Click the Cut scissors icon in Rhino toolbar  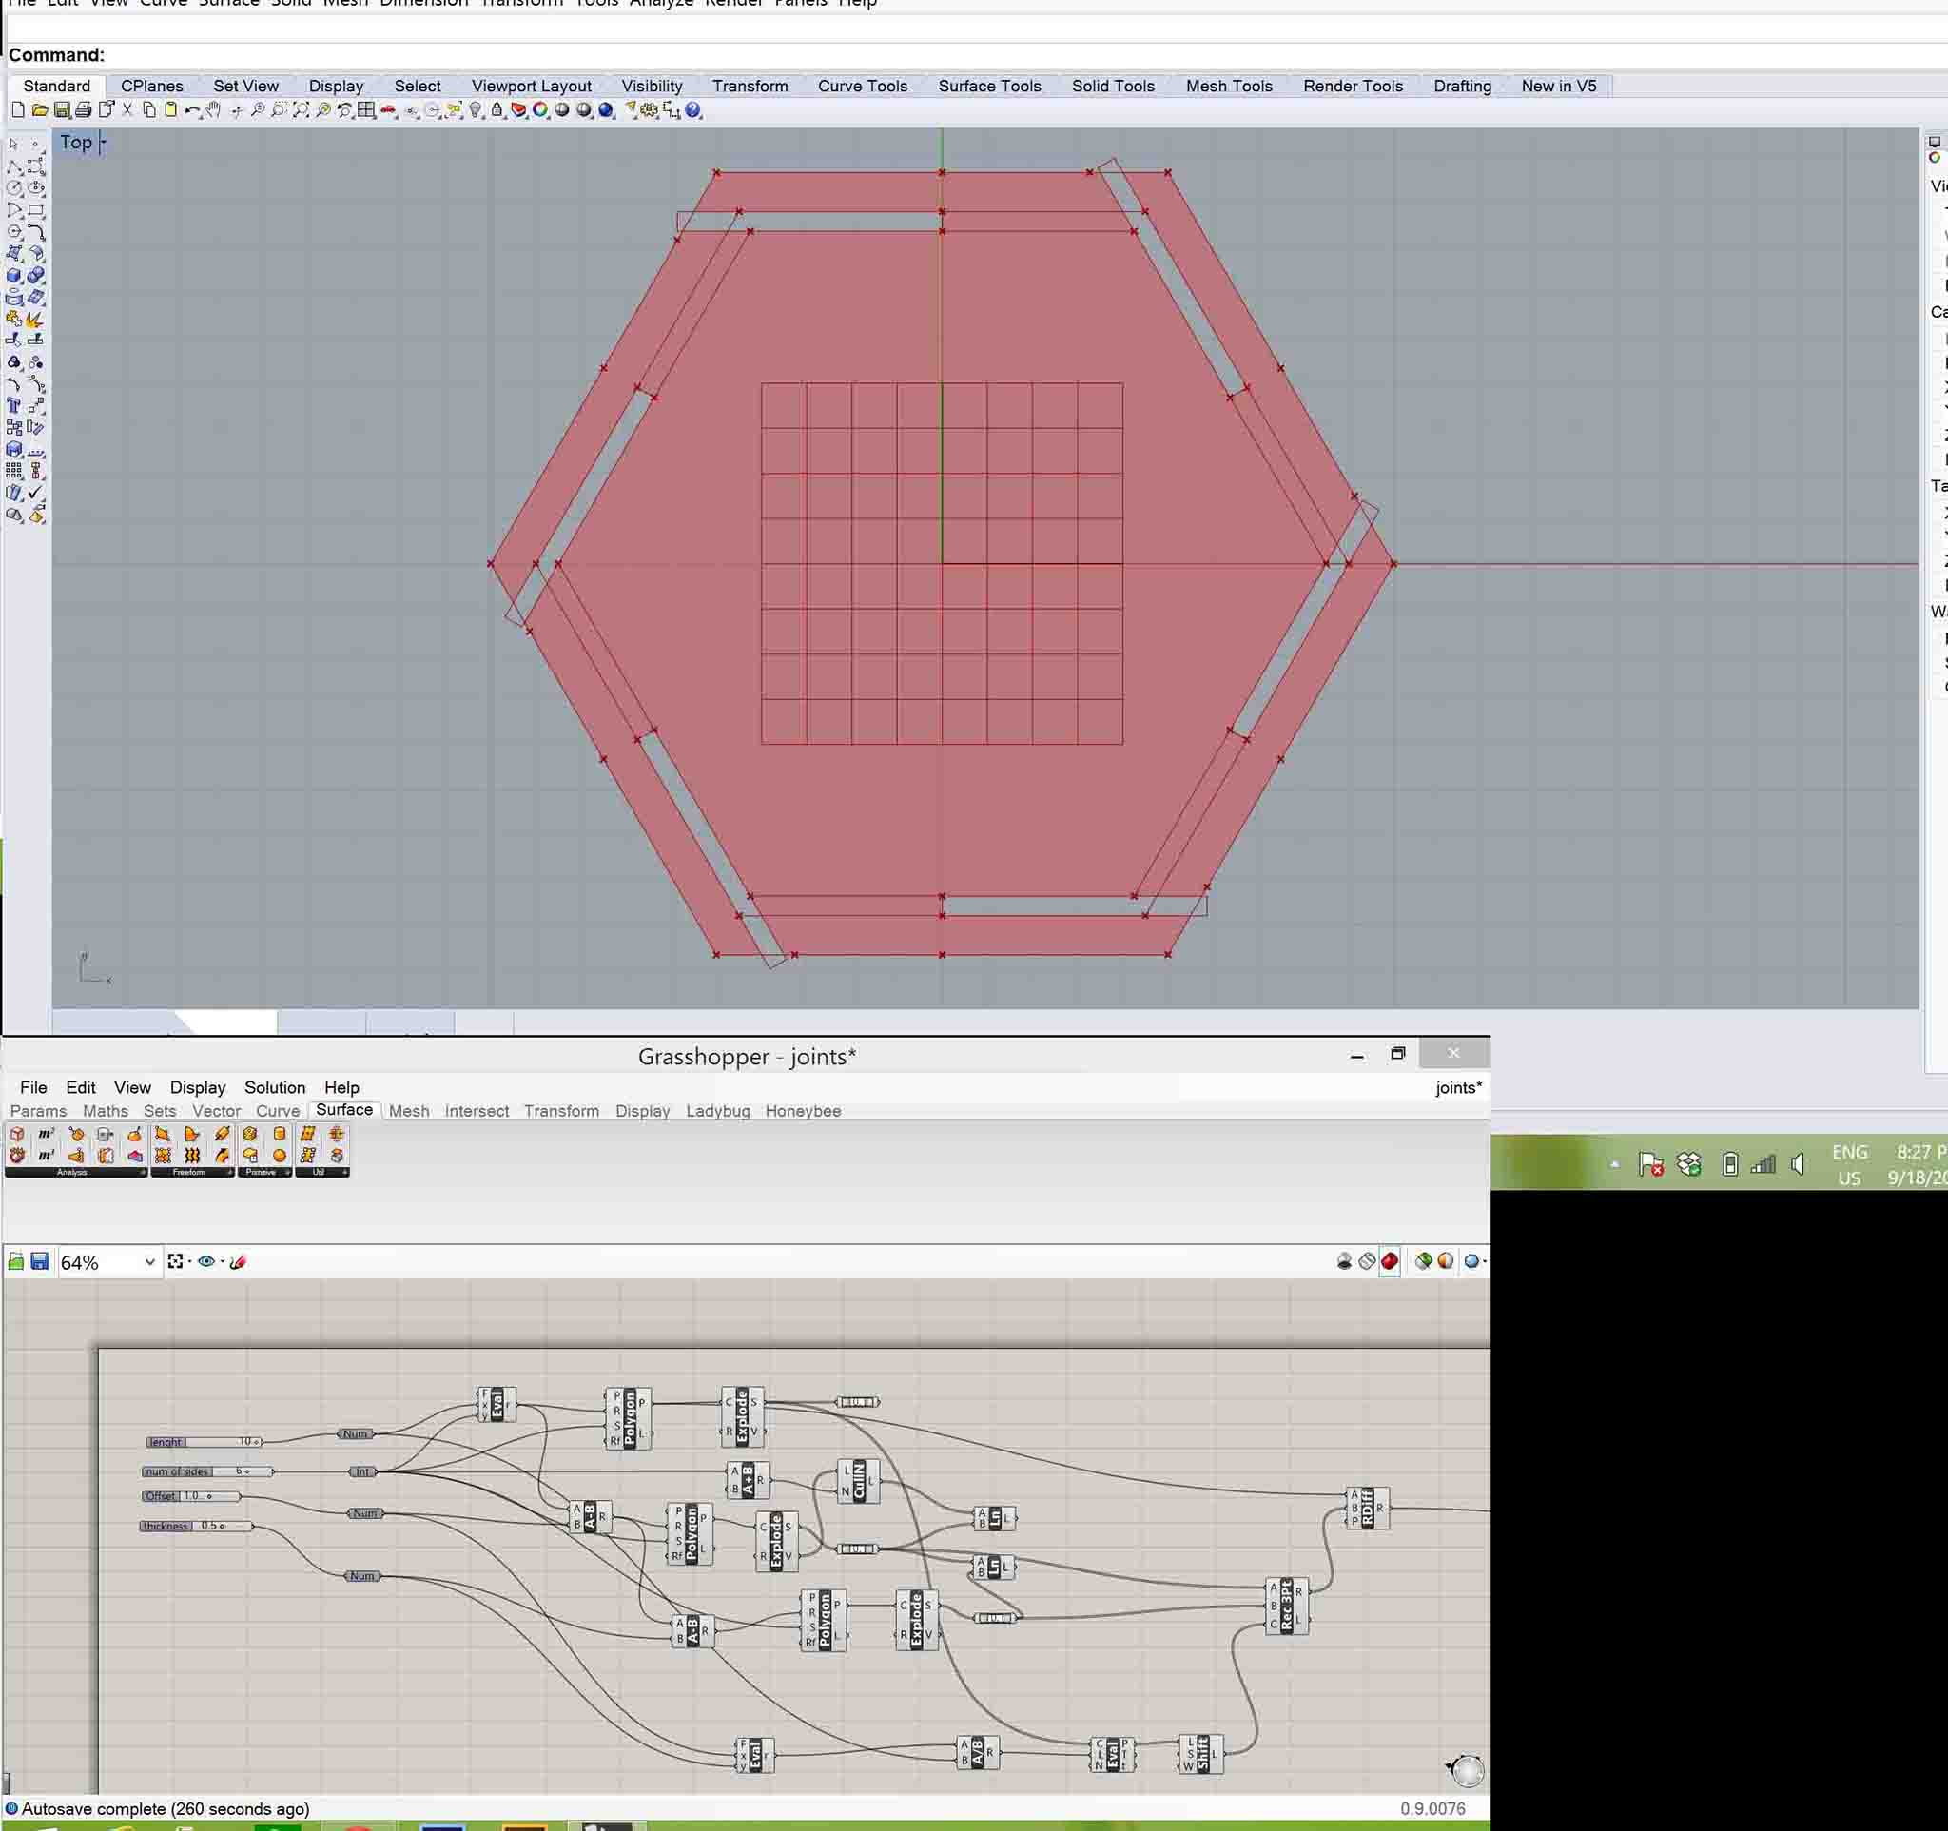[x=127, y=109]
